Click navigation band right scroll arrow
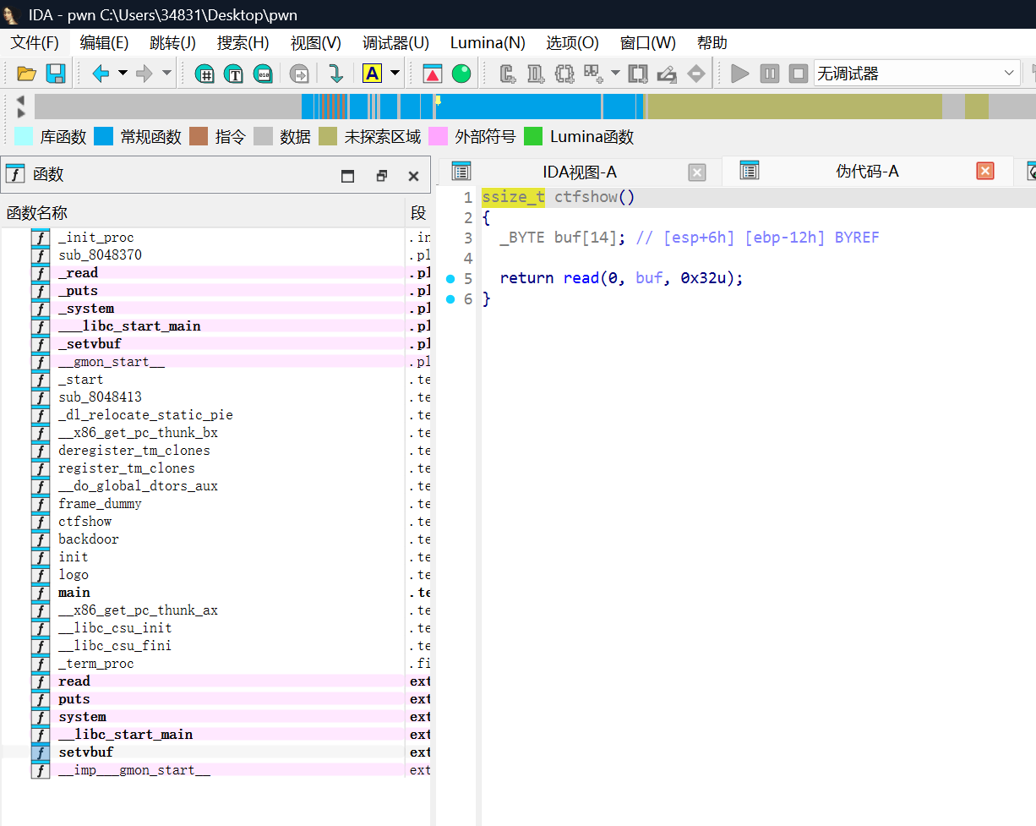The image size is (1036, 826). click(x=20, y=112)
